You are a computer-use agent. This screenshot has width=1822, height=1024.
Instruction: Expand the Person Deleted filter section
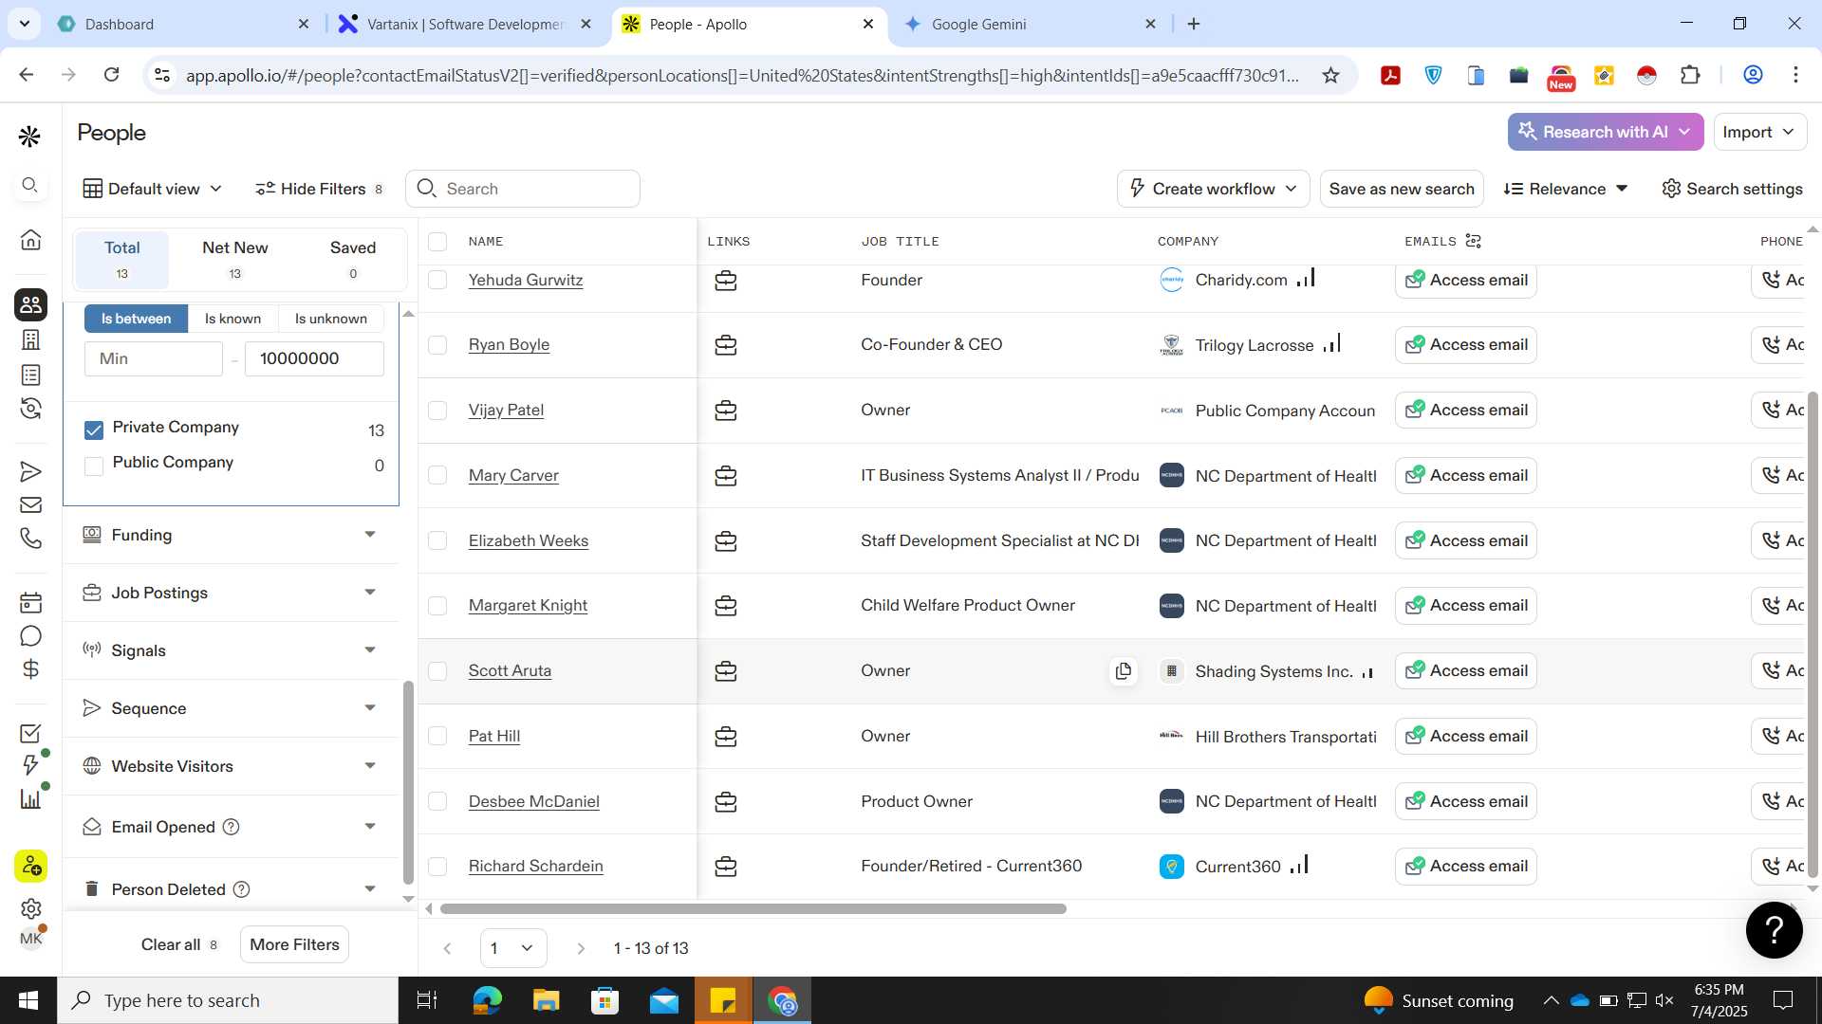pos(231,889)
